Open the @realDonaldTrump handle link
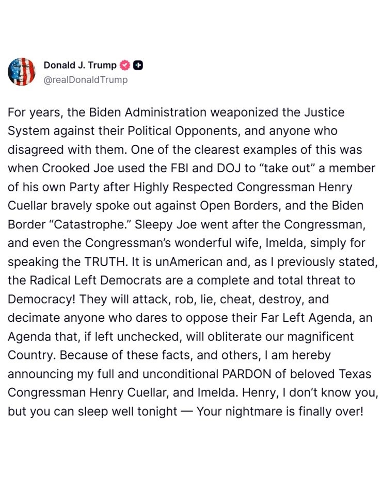The height and width of the screenshot is (477, 382). [85, 79]
